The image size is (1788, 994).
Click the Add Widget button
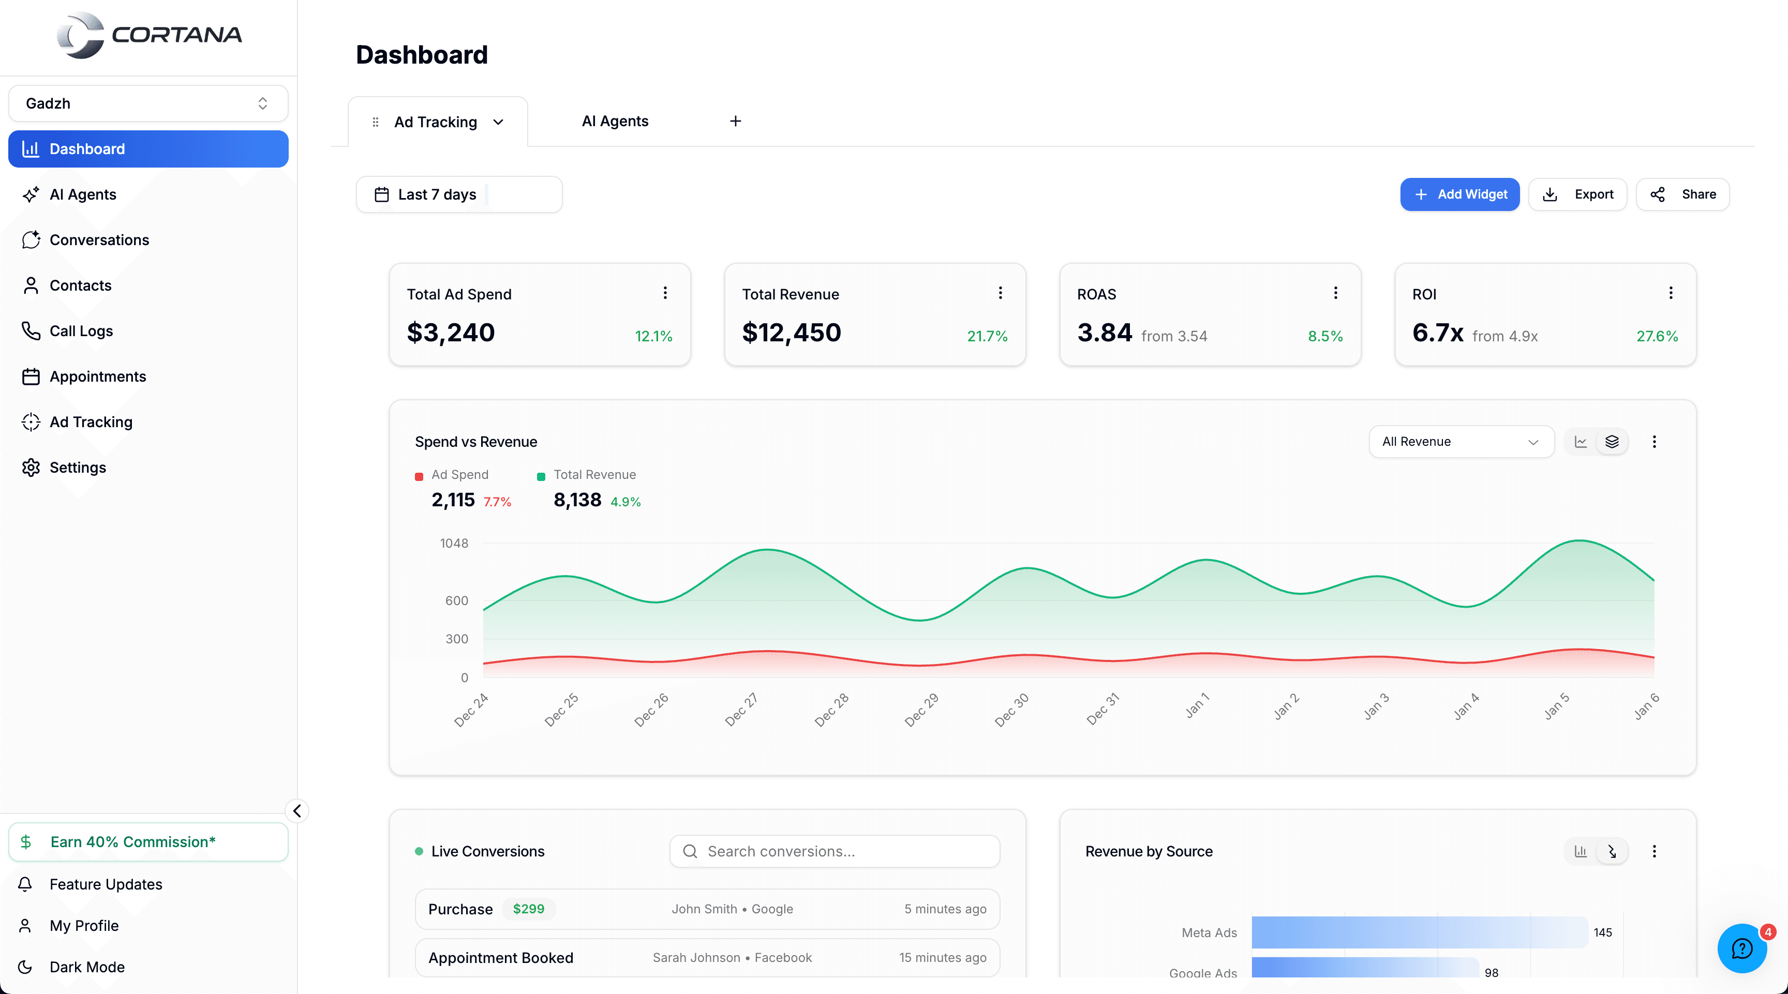pyautogui.click(x=1459, y=194)
